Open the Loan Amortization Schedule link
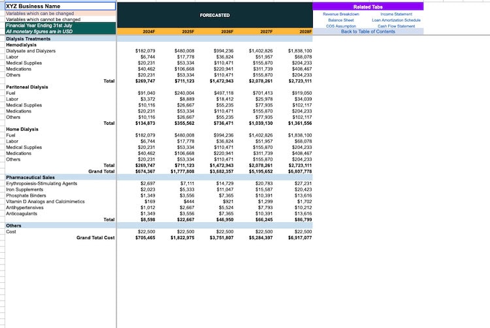490x328 pixels. (x=396, y=20)
